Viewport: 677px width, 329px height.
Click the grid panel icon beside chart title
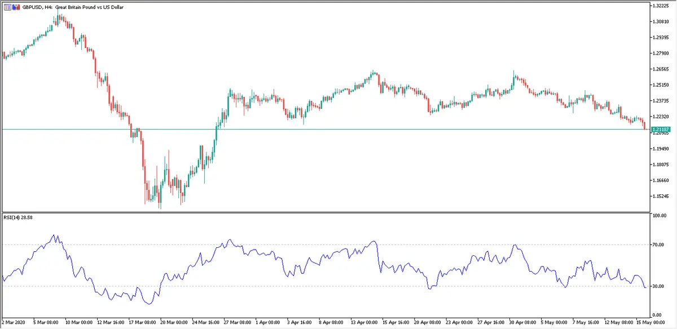(7, 7)
